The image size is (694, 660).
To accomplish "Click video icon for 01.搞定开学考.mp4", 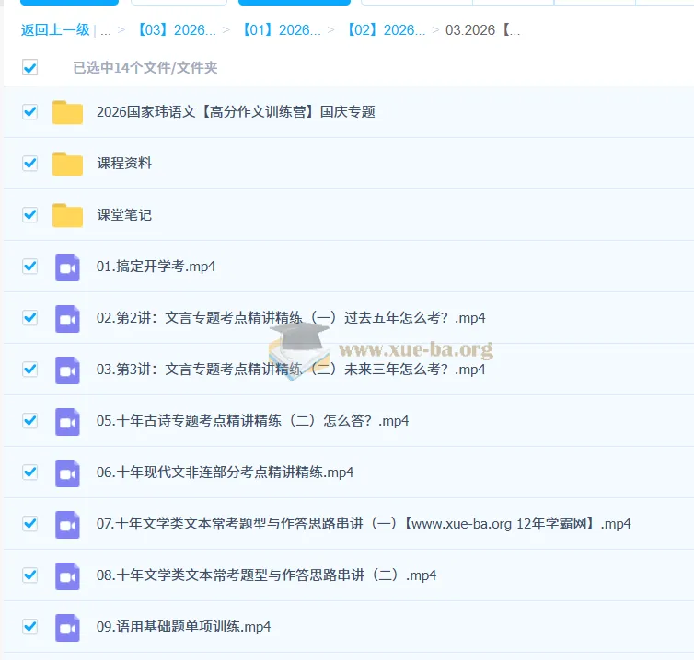I will pyautogui.click(x=67, y=267).
